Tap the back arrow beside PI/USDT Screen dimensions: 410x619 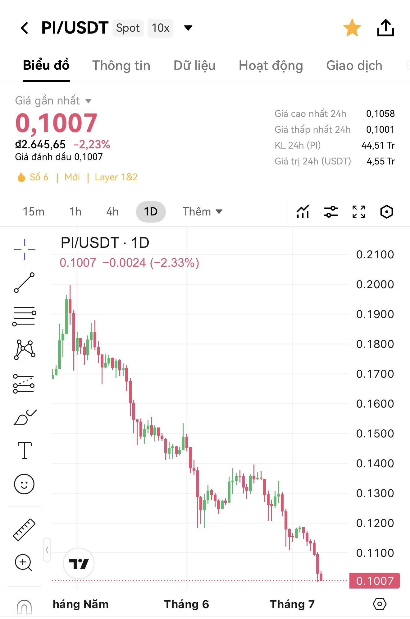[x=25, y=28]
